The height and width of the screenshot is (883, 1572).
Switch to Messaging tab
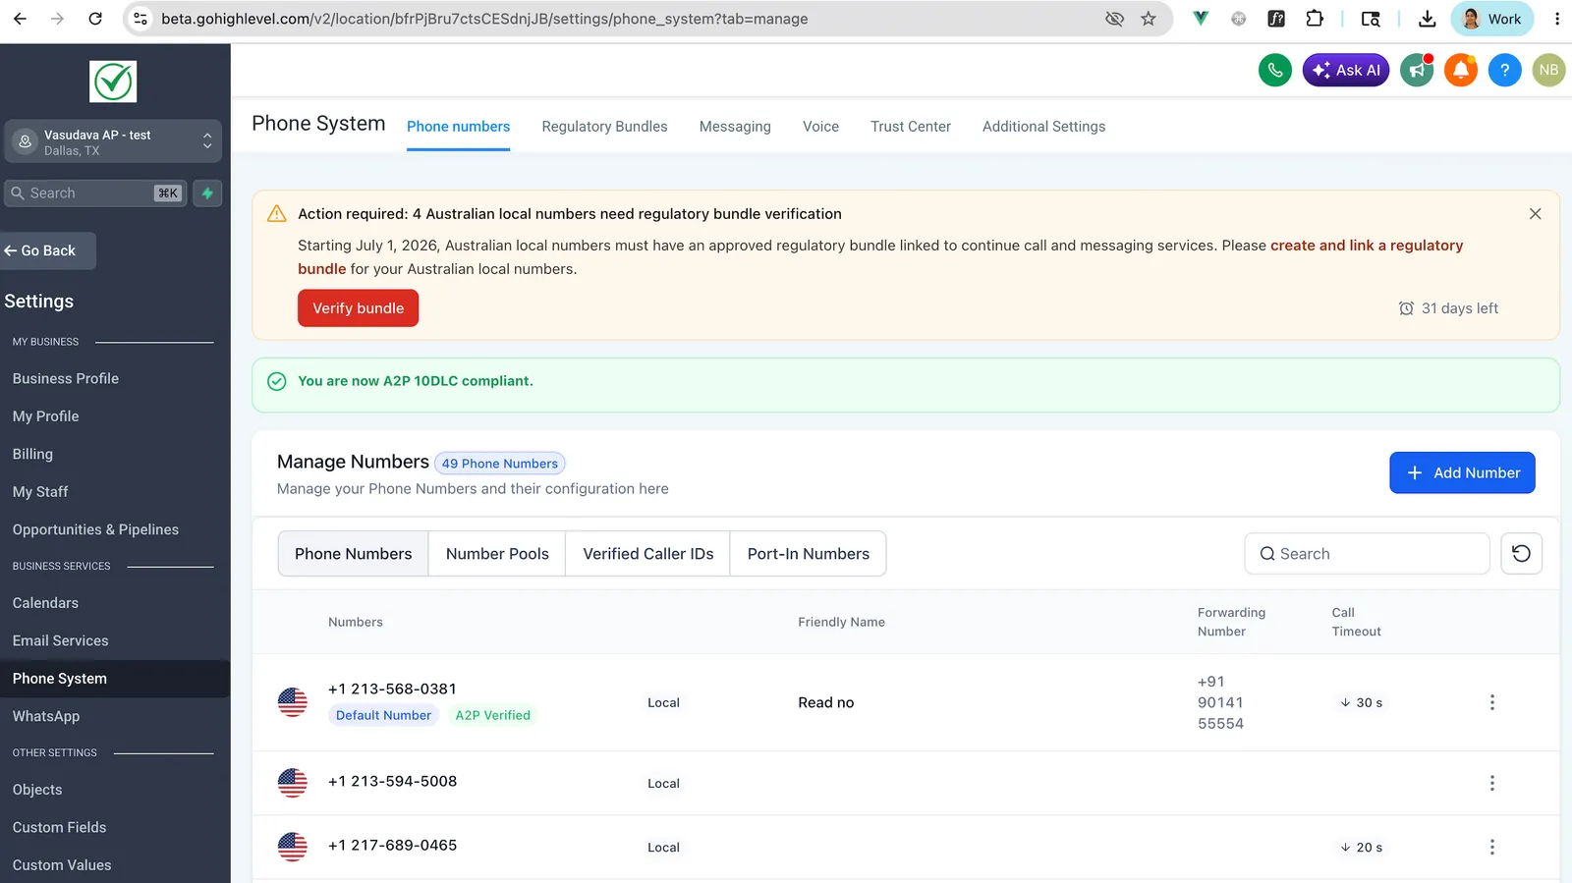tap(735, 127)
